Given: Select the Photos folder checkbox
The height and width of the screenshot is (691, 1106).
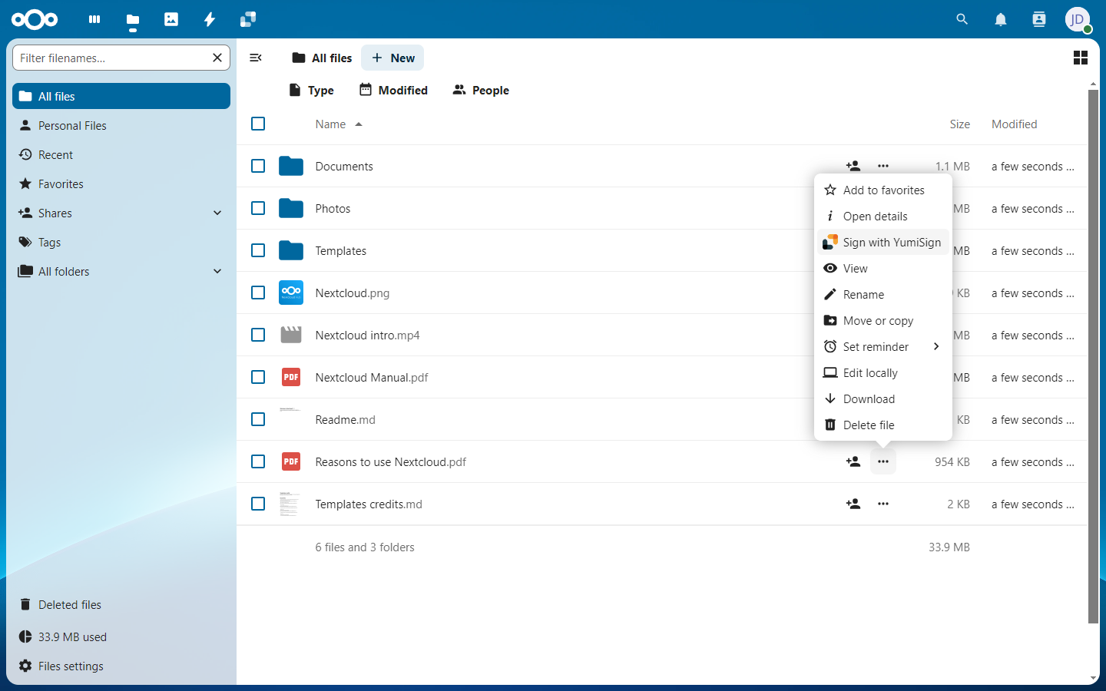Looking at the screenshot, I should coord(258,208).
